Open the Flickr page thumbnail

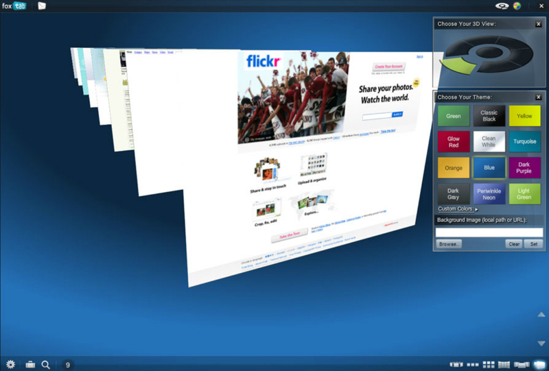pyautogui.click(x=308, y=168)
